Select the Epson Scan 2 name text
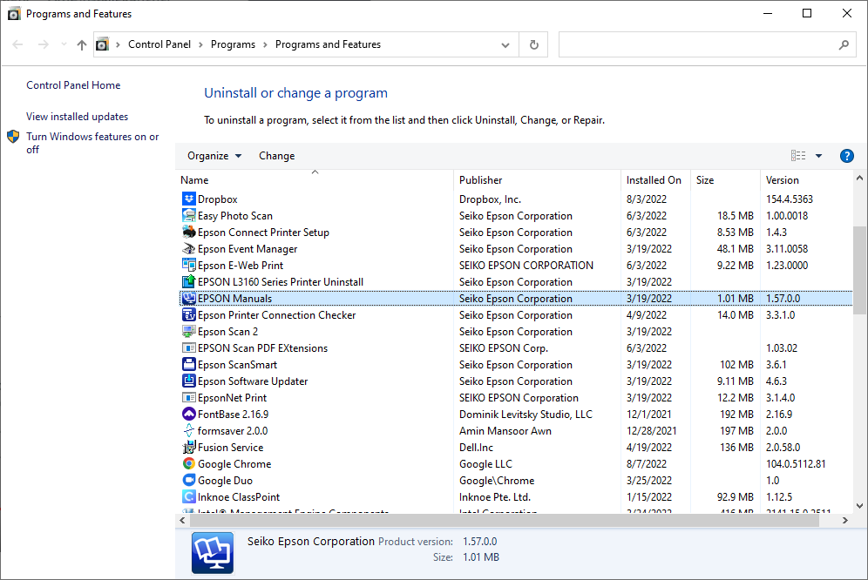 click(227, 332)
